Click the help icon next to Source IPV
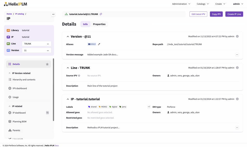247x147 pixels. pos(79,76)
